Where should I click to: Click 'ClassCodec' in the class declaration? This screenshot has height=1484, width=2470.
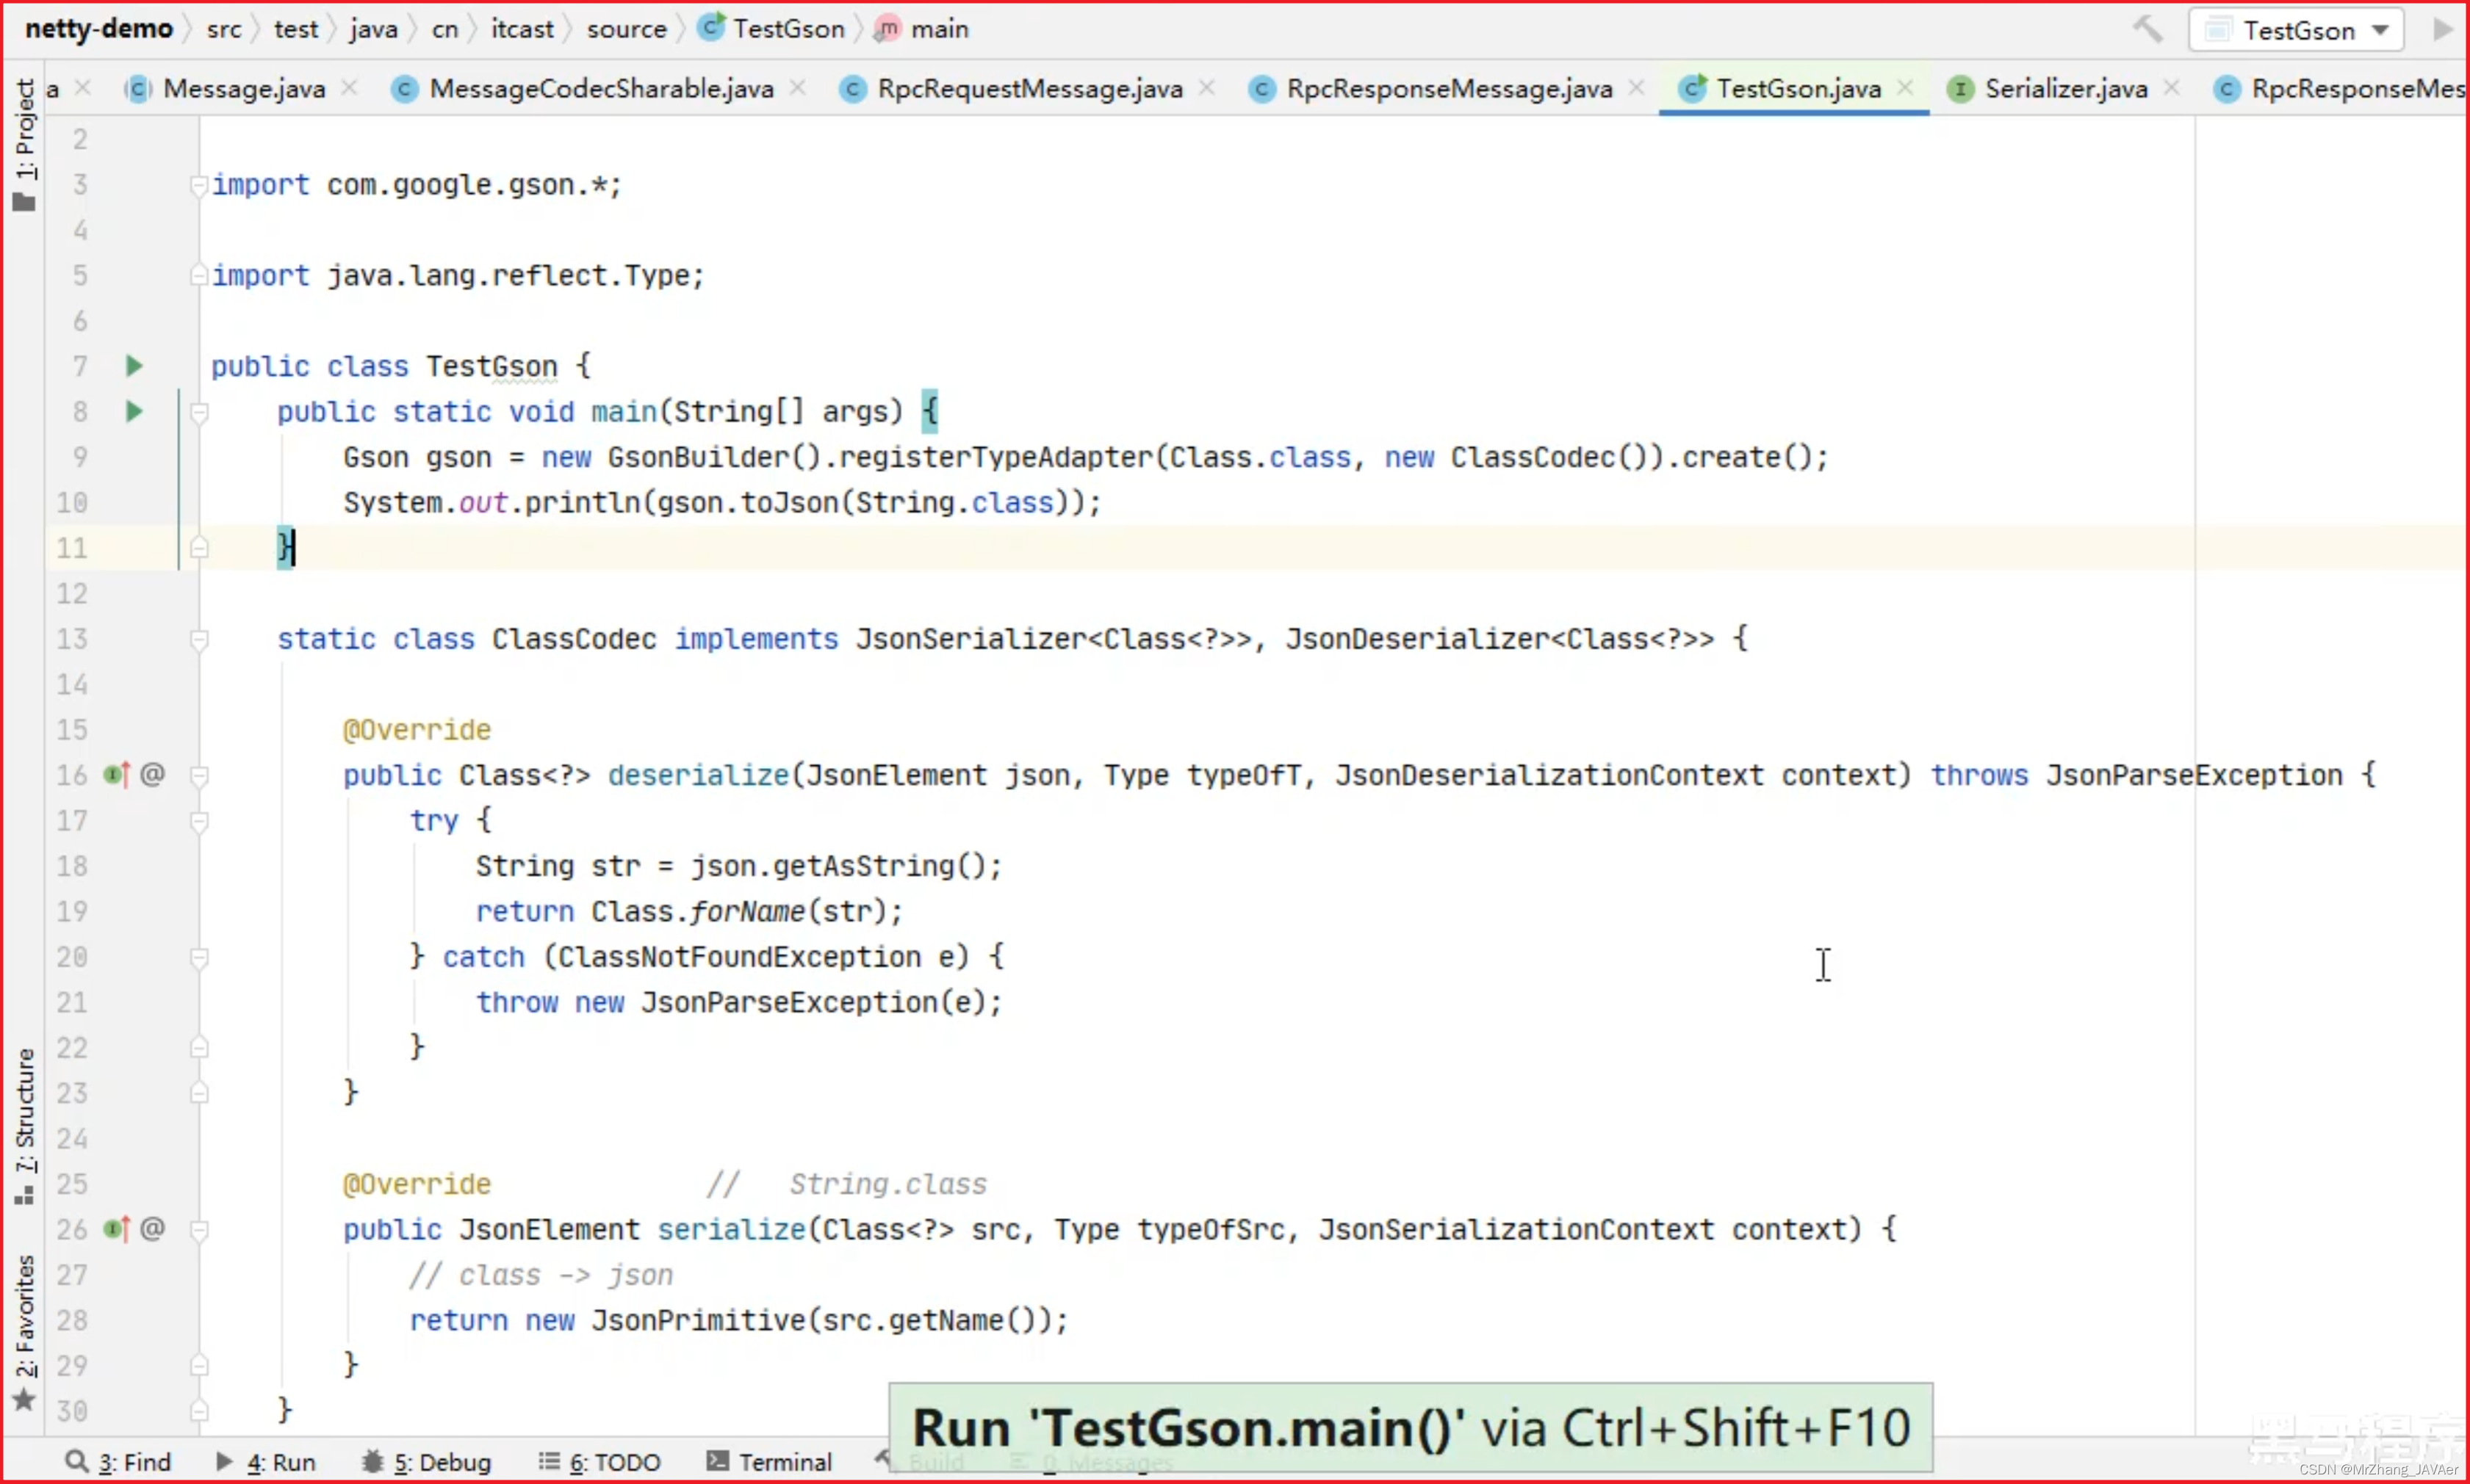pyautogui.click(x=575, y=639)
